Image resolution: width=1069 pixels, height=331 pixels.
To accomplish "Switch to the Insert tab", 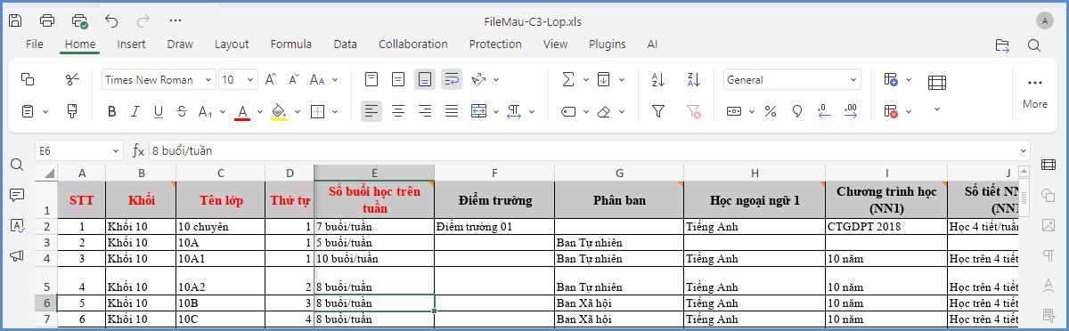I will [131, 44].
